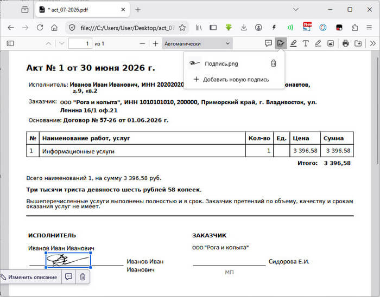
Task: Print the PDF document
Action: pos(346,43)
